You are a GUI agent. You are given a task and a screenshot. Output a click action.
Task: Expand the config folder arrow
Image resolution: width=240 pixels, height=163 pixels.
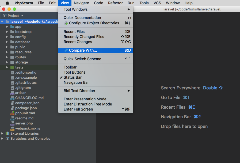7,37
